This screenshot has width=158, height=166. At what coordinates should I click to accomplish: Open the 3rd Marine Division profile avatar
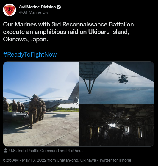[x=10, y=10]
